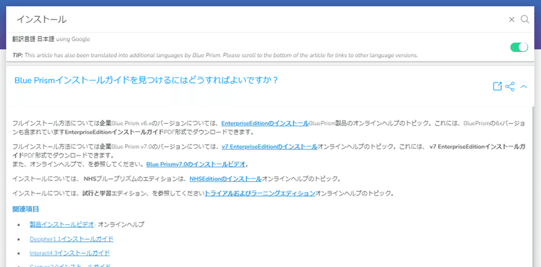541x267 pixels.
Task: Open the 製品インストールビデオ link
Action: tap(62, 224)
